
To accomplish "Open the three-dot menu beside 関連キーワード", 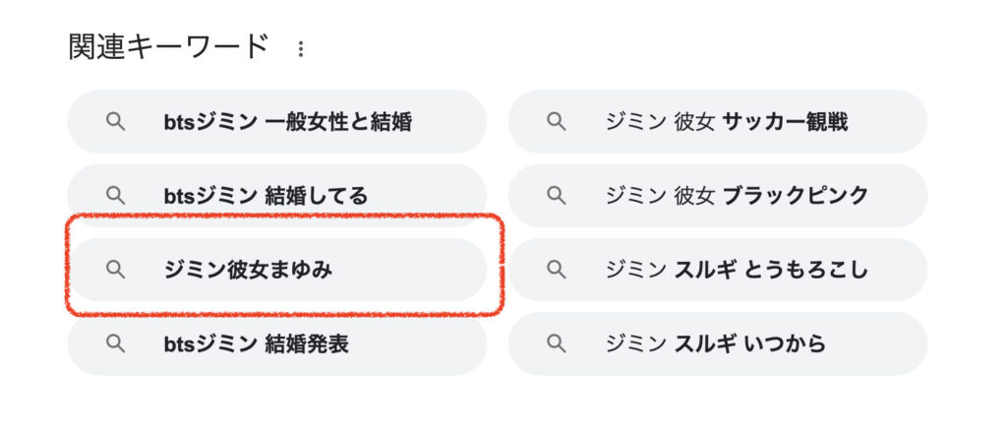I will 301,48.
